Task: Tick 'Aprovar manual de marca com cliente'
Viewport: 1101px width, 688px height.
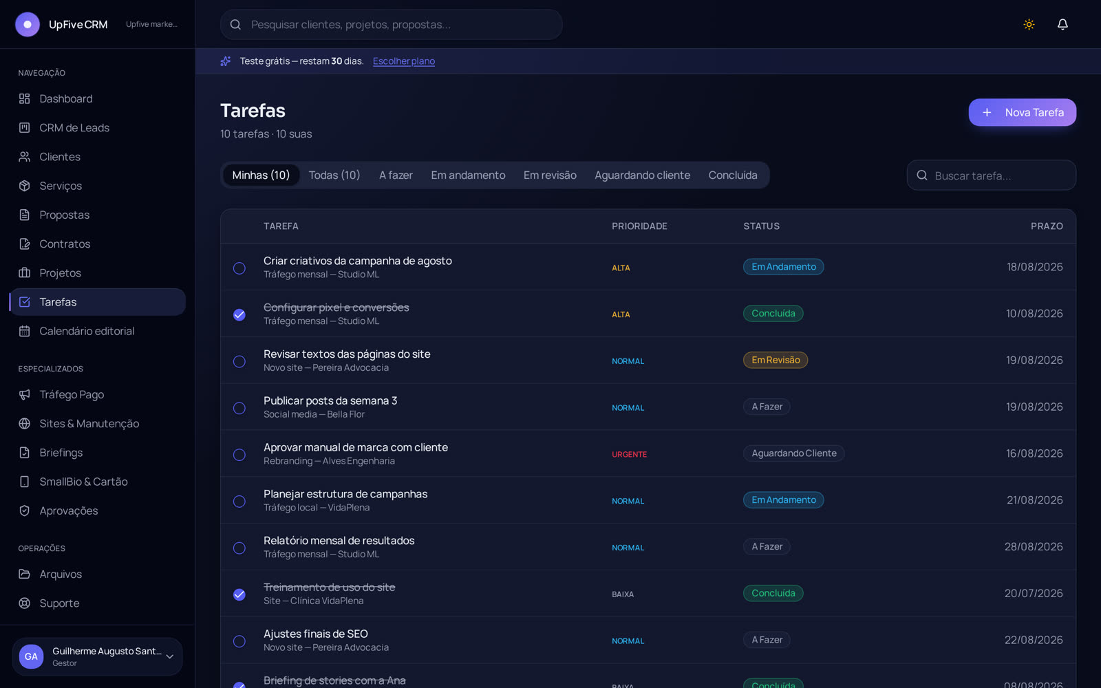Action: click(239, 455)
